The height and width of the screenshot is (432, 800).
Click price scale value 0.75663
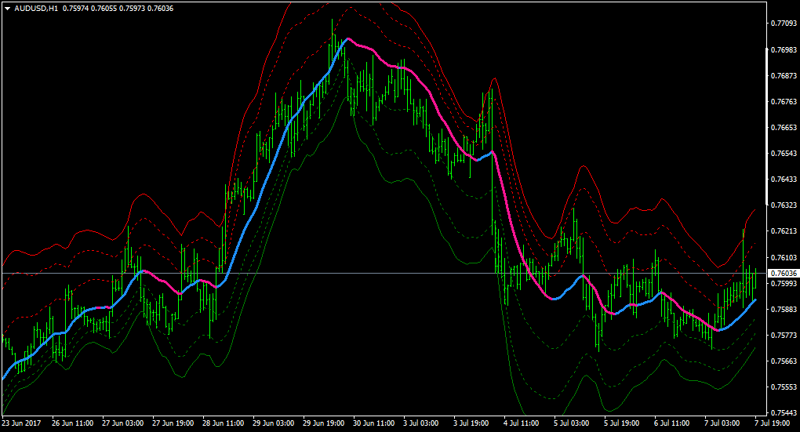click(784, 361)
